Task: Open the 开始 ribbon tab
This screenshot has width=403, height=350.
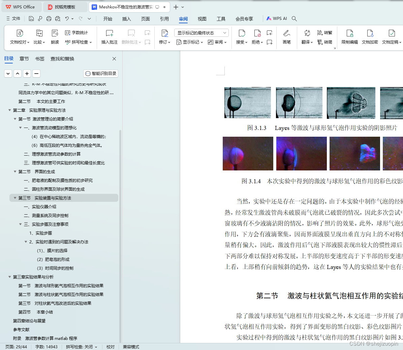Action: pyautogui.click(x=108, y=19)
